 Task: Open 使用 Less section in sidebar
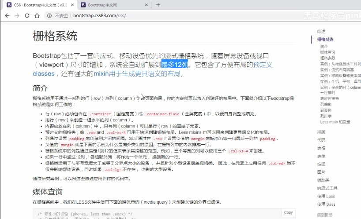click(x=326, y=196)
